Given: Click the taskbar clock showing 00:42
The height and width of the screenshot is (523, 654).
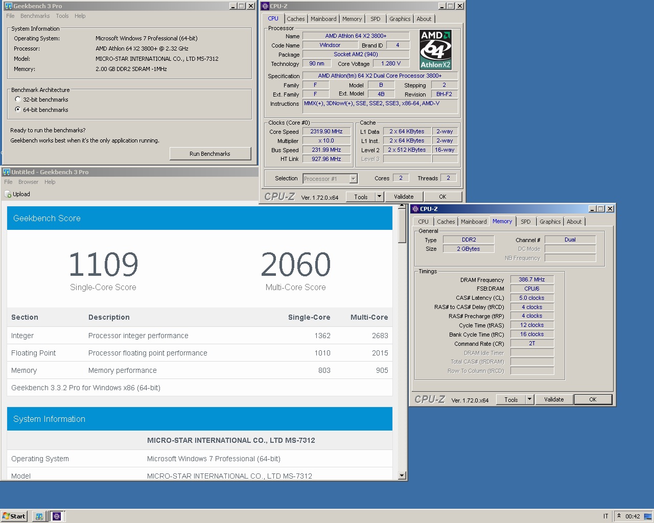Looking at the screenshot, I should point(633,516).
